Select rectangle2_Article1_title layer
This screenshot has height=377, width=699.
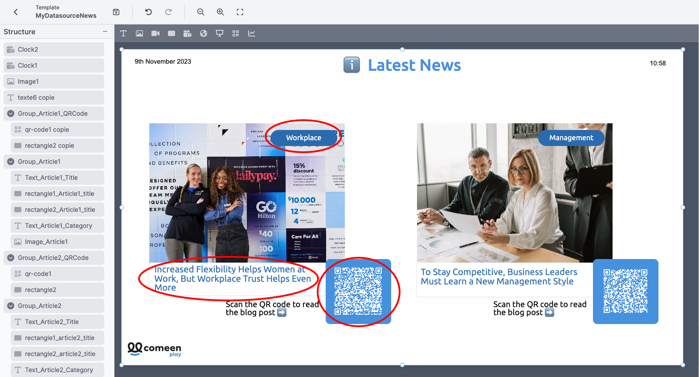tap(57, 210)
